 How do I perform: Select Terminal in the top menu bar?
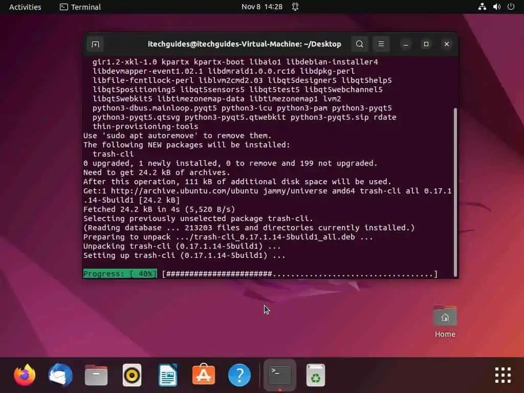[80, 7]
